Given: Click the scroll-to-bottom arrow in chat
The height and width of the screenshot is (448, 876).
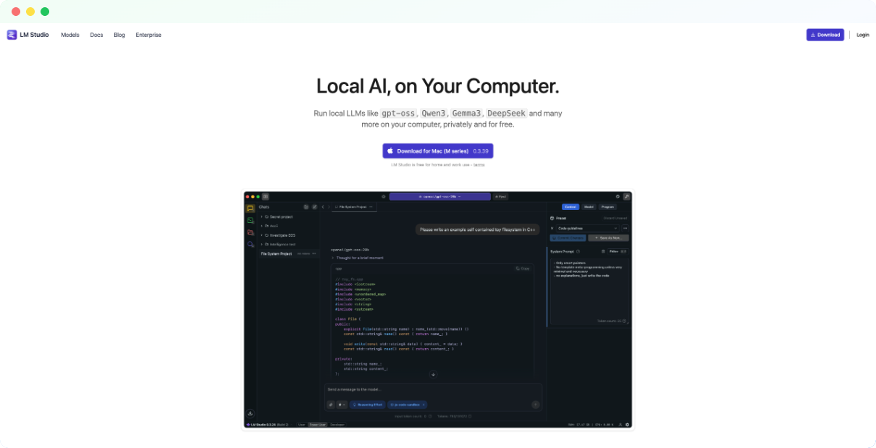Looking at the screenshot, I should pos(433,374).
